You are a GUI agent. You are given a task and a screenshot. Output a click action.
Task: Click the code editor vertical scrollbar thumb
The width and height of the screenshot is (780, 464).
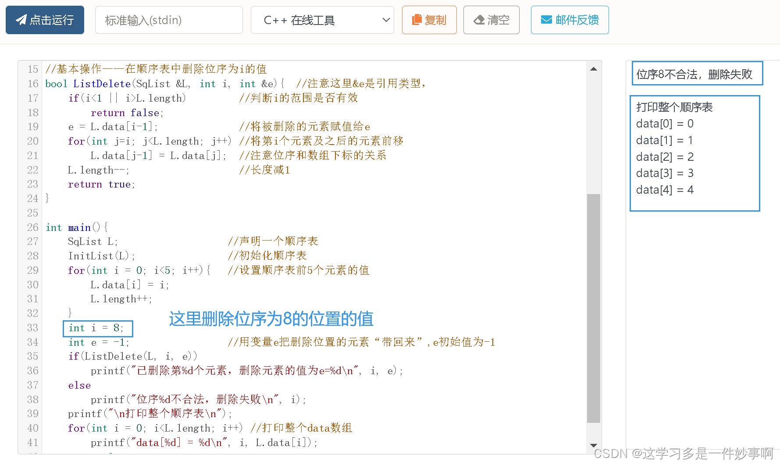[594, 308]
